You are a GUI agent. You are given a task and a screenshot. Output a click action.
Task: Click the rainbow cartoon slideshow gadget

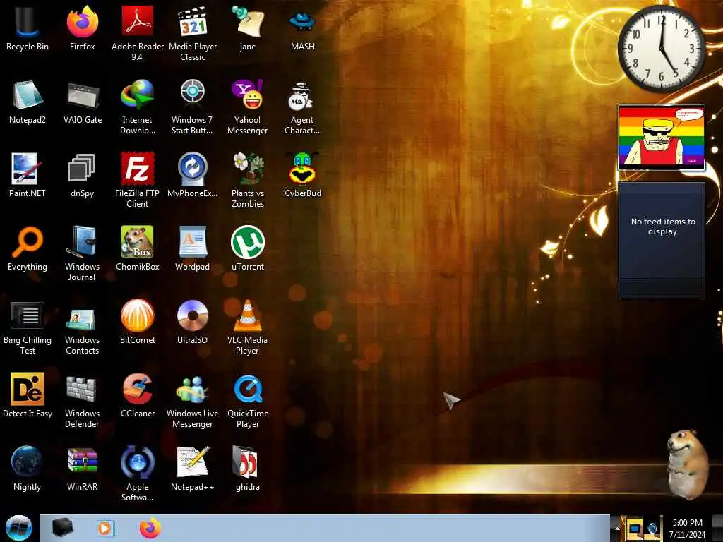[661, 138]
